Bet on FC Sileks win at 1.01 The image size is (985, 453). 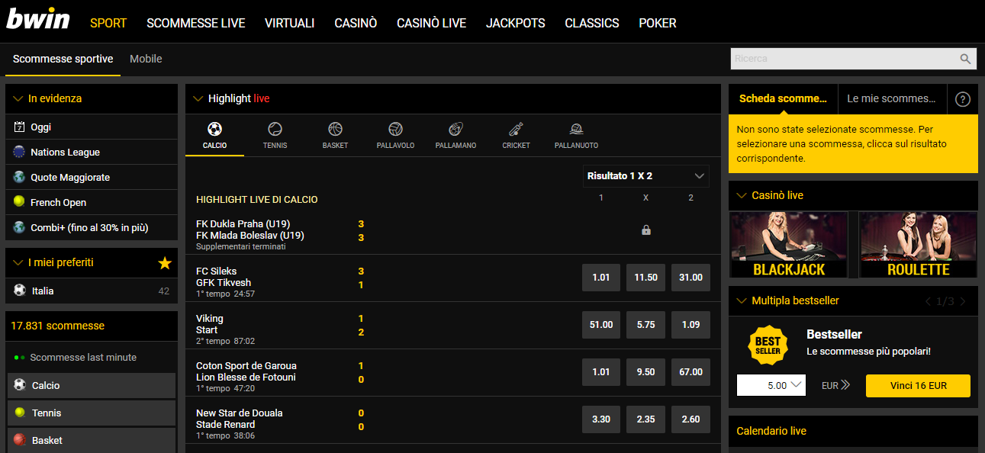[x=601, y=278]
